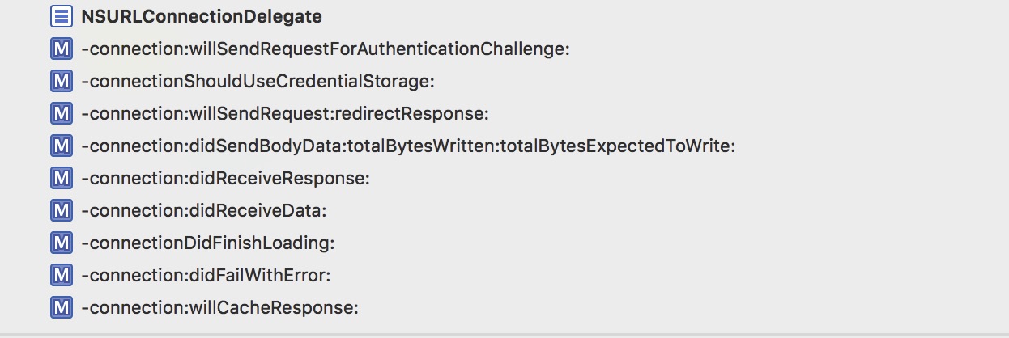This screenshot has width=1009, height=338.
Task: Click M icon beside didSendBodyData method
Action: (61, 146)
